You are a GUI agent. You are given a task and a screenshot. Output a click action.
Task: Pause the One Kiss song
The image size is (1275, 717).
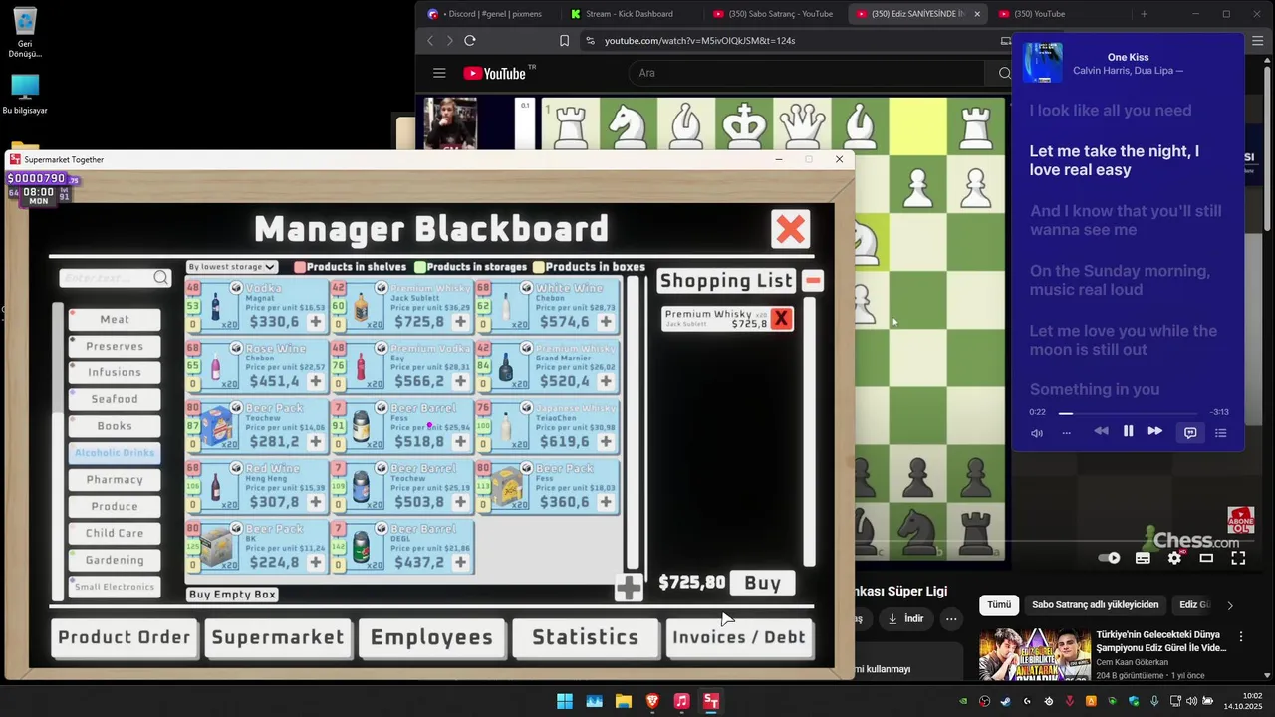[x=1129, y=431]
